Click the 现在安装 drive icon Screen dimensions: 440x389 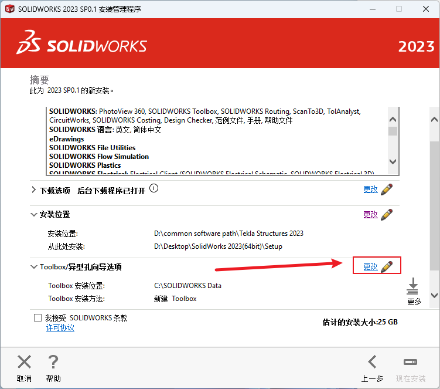point(410,362)
